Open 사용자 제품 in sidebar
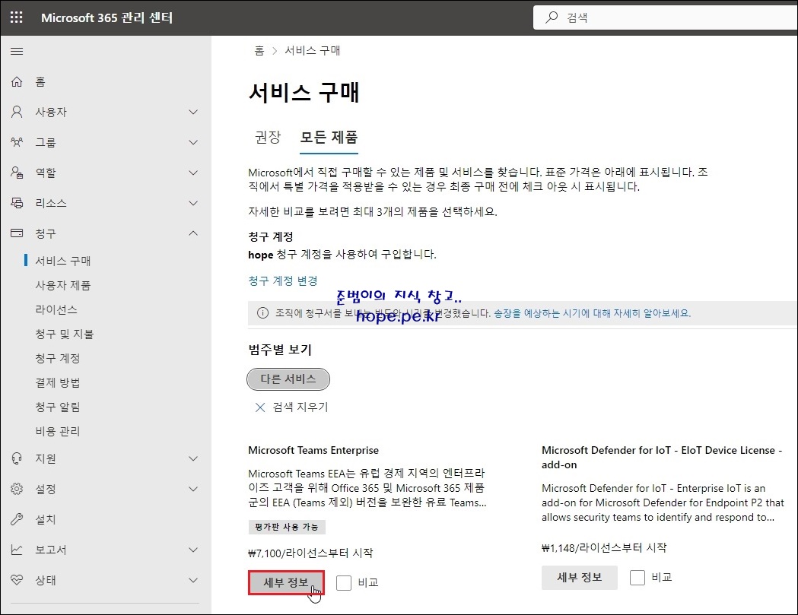 (x=63, y=285)
